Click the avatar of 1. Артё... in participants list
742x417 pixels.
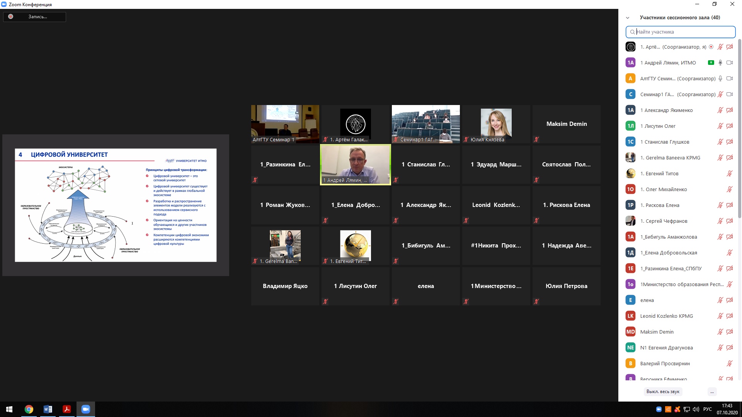[630, 47]
